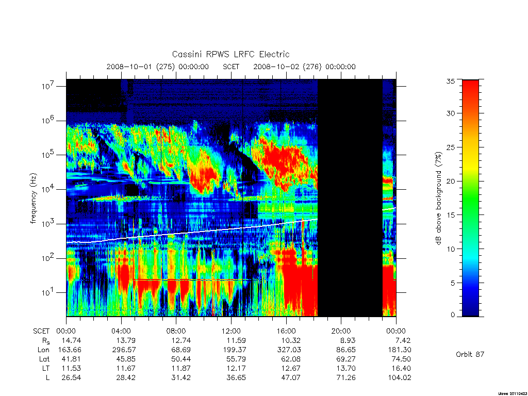Click the Lat value 74.50
Viewport: 528px width, 396px height.
pyautogui.click(x=401, y=359)
